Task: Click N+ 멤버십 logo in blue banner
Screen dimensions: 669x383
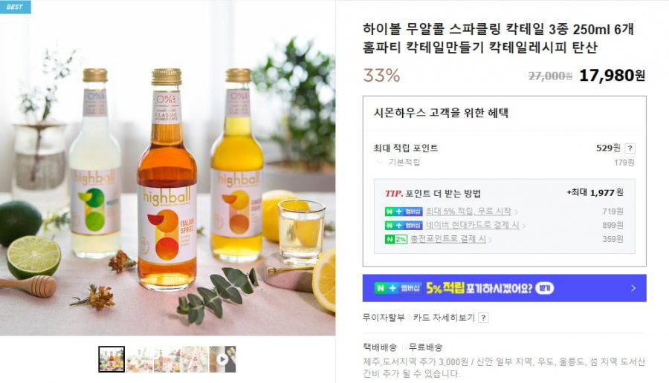Action: point(398,289)
